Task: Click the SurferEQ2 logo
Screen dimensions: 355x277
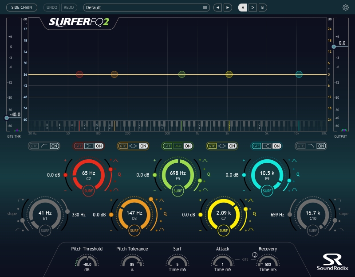Action: pyautogui.click(x=79, y=22)
